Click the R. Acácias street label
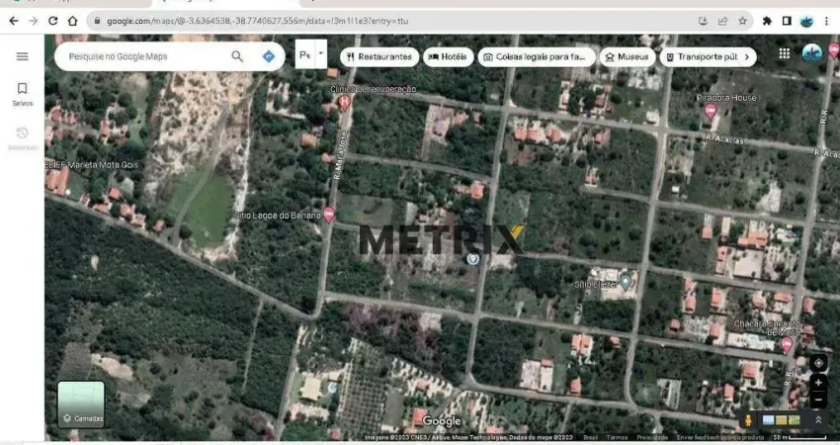Screen dimensions: 840x445 pyautogui.click(x=724, y=139)
